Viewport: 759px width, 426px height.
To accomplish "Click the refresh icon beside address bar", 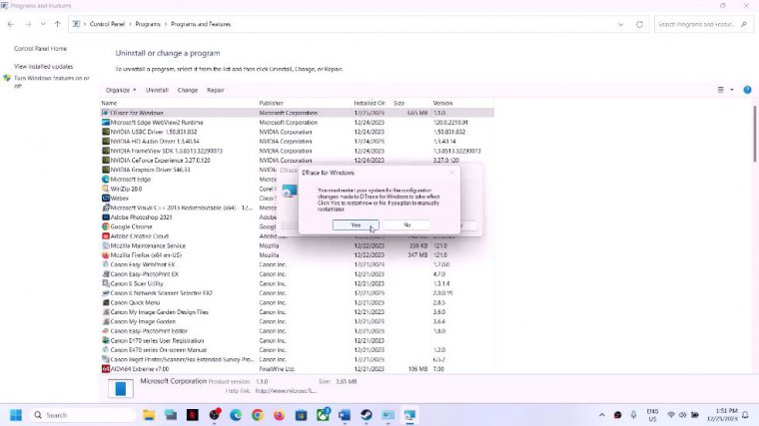I will click(x=639, y=24).
